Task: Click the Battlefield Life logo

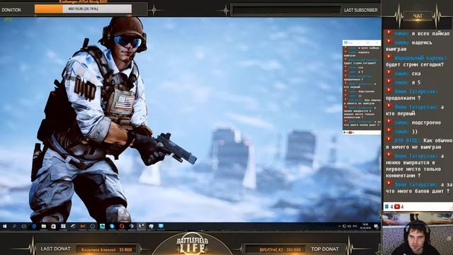Action: click(192, 244)
